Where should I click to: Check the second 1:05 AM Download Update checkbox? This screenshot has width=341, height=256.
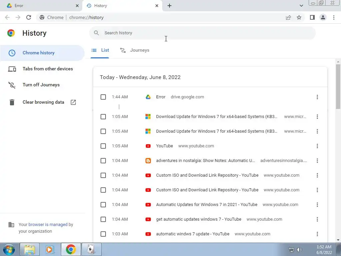click(103, 131)
